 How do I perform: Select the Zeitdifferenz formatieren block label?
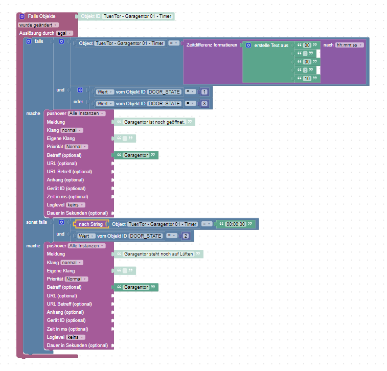pos(212,45)
